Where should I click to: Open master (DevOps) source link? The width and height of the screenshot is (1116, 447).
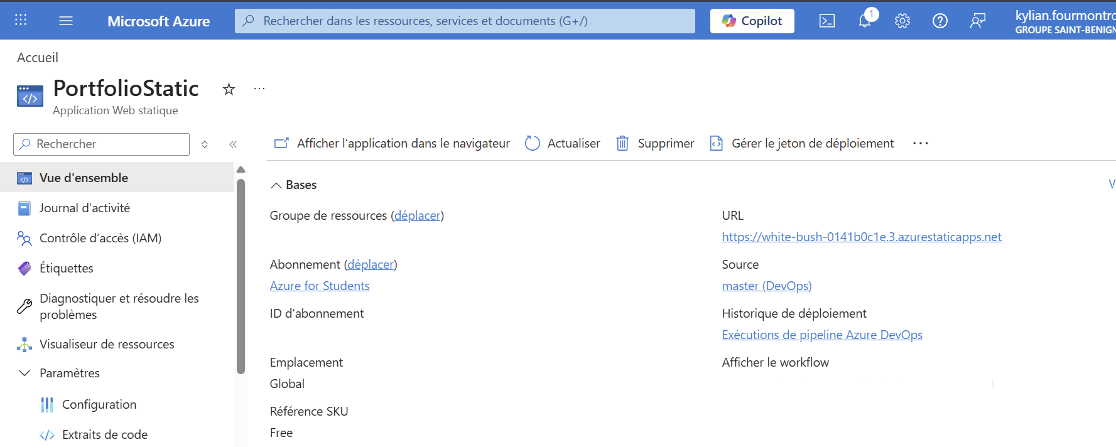tap(767, 286)
